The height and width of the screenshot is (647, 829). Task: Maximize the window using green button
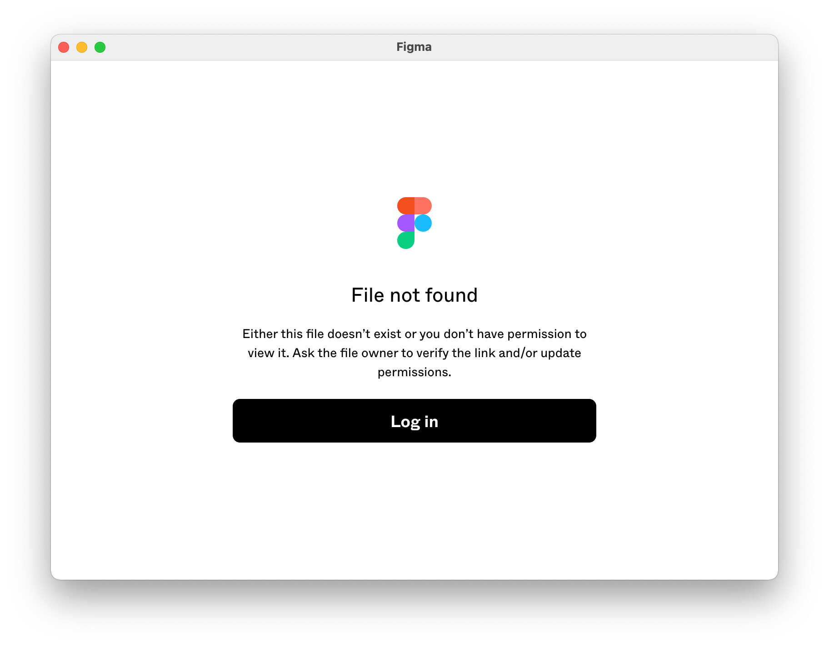(100, 47)
